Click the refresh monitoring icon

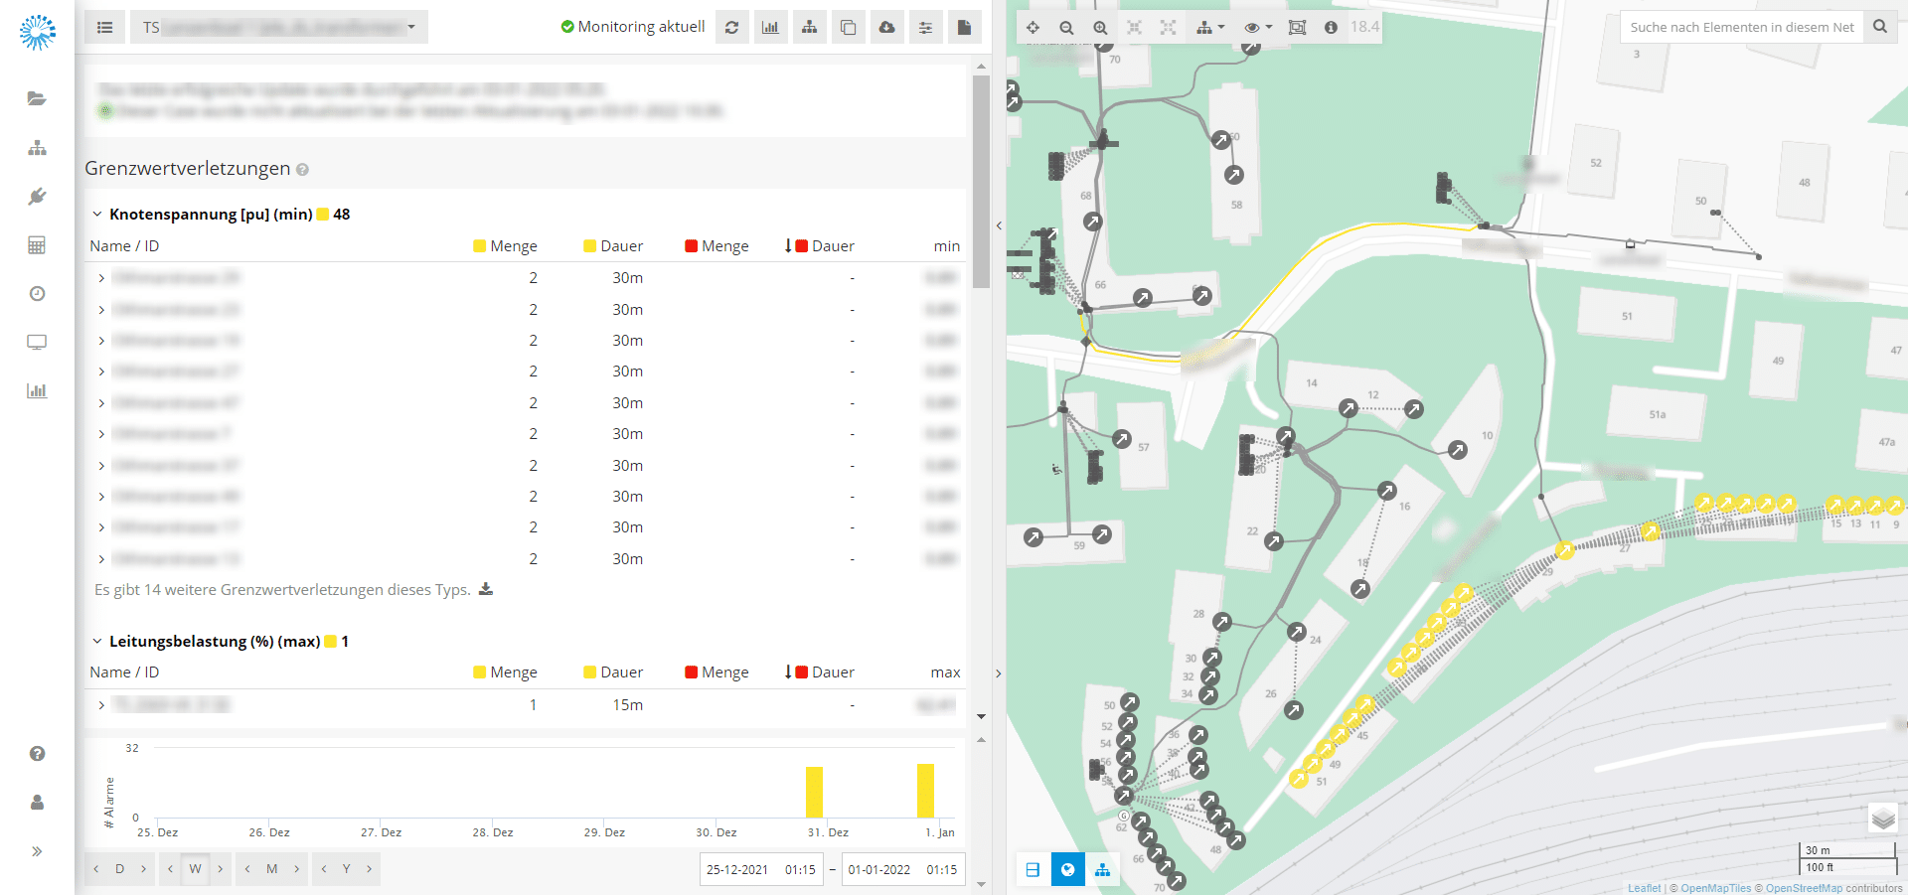pos(731,27)
